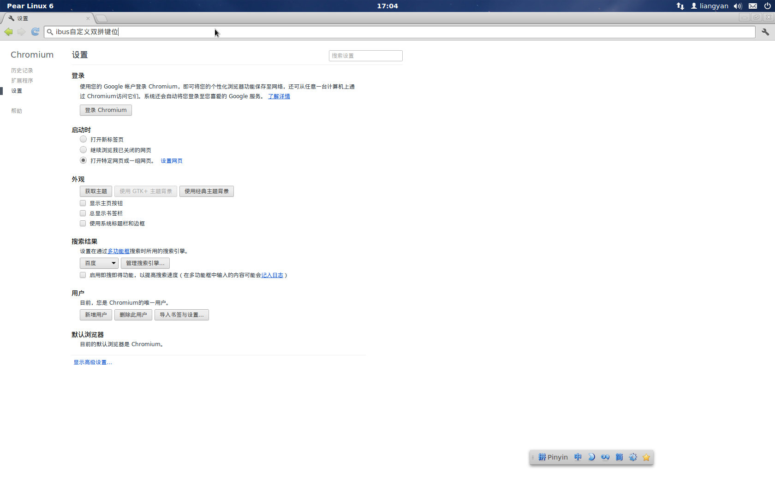Viewport: 775px width, 484px height.
Task: Click the 使用经典主题背景 button
Action: pyautogui.click(x=207, y=191)
